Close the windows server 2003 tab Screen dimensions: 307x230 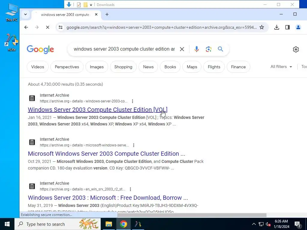point(96,14)
